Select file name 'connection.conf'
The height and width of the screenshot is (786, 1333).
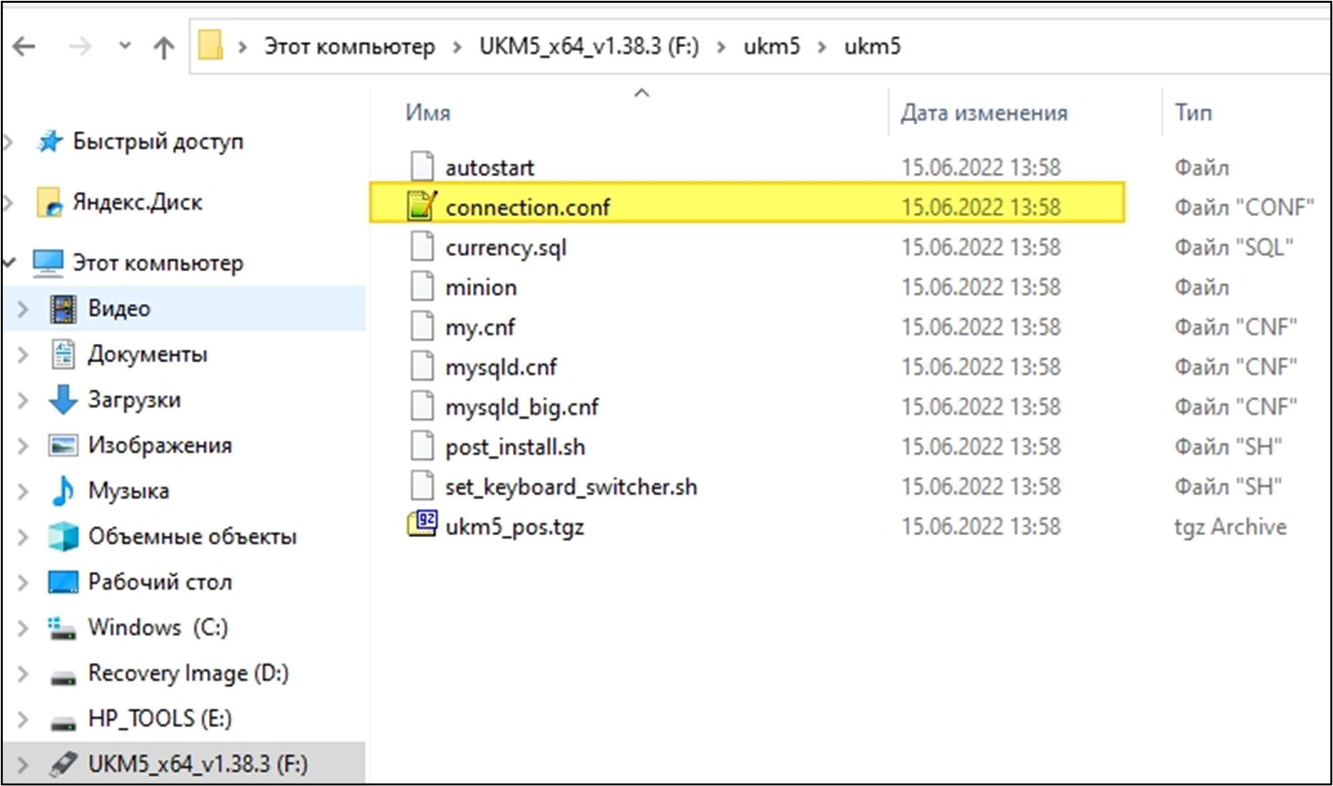pos(527,207)
